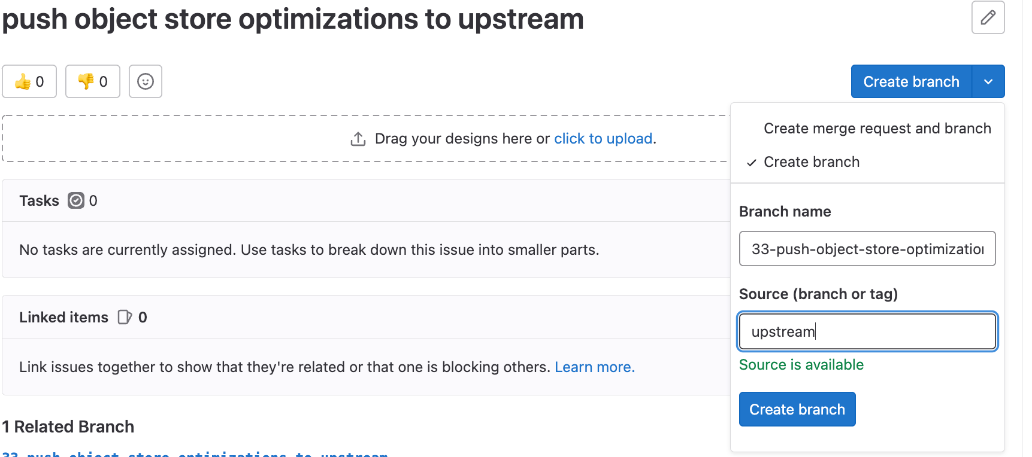
Task: Click the Linked items section header
Action: (63, 317)
